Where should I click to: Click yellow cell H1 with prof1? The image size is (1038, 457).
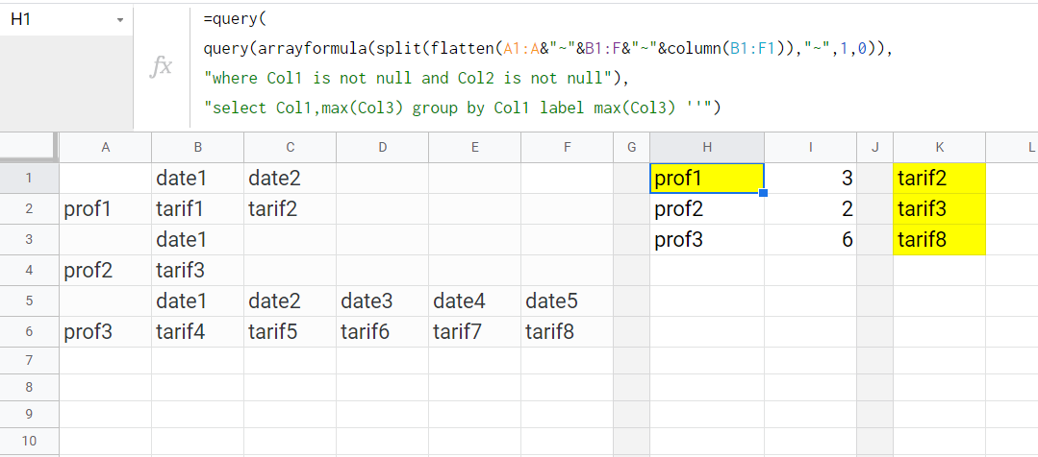[x=707, y=179]
